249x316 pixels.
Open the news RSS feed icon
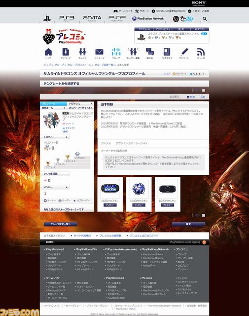[x=201, y=52]
